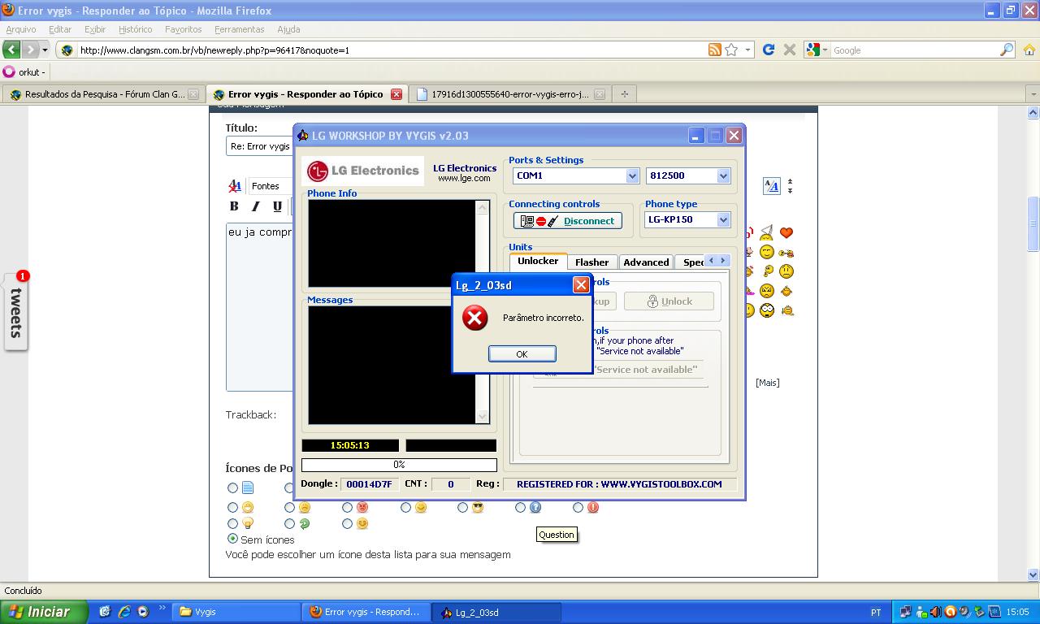This screenshot has height=624, width=1040.
Task: Toggle bold formatting in the forum editor
Action: pos(235,206)
